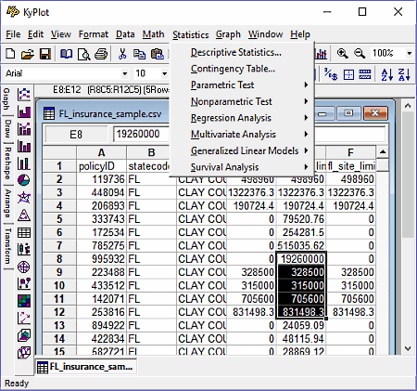
Task: Click cell containing 515035.62
Action: point(300,246)
